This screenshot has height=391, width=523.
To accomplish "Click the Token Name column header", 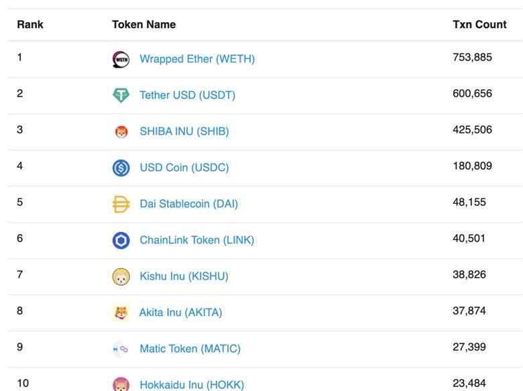I will coord(143,24).
